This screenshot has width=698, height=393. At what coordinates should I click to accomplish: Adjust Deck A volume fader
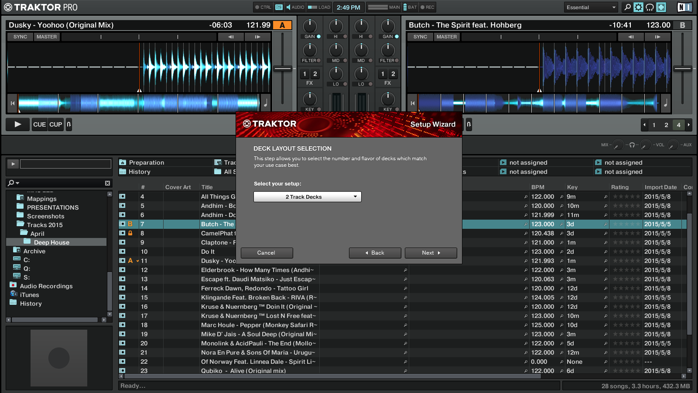pyautogui.click(x=283, y=69)
